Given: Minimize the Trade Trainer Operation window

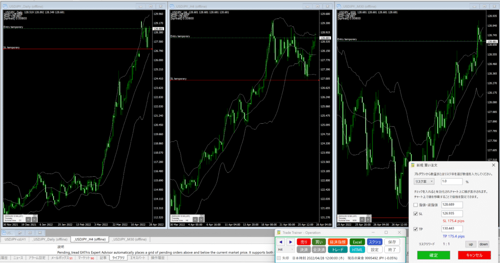Looking at the screenshot, I should click(x=373, y=232).
